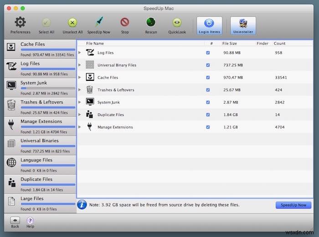Image resolution: width=319 pixels, height=237 pixels.
Task: Click the Select All checkmark icon
Action: click(x=46, y=22)
